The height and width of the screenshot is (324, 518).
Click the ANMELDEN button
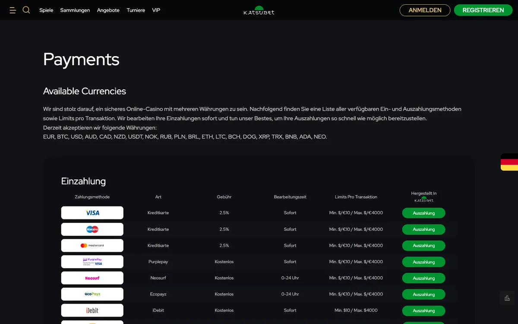[x=425, y=10]
